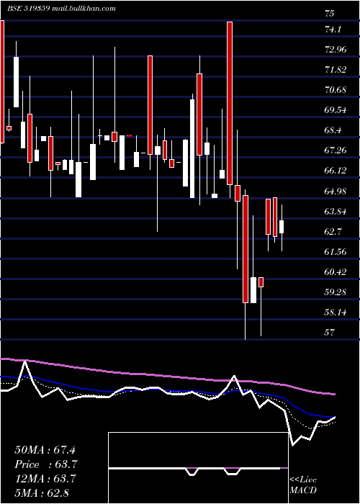Screen dimensions: 360x504
Task: Pick the 62.7 price axis label
Action: [x=333, y=232]
